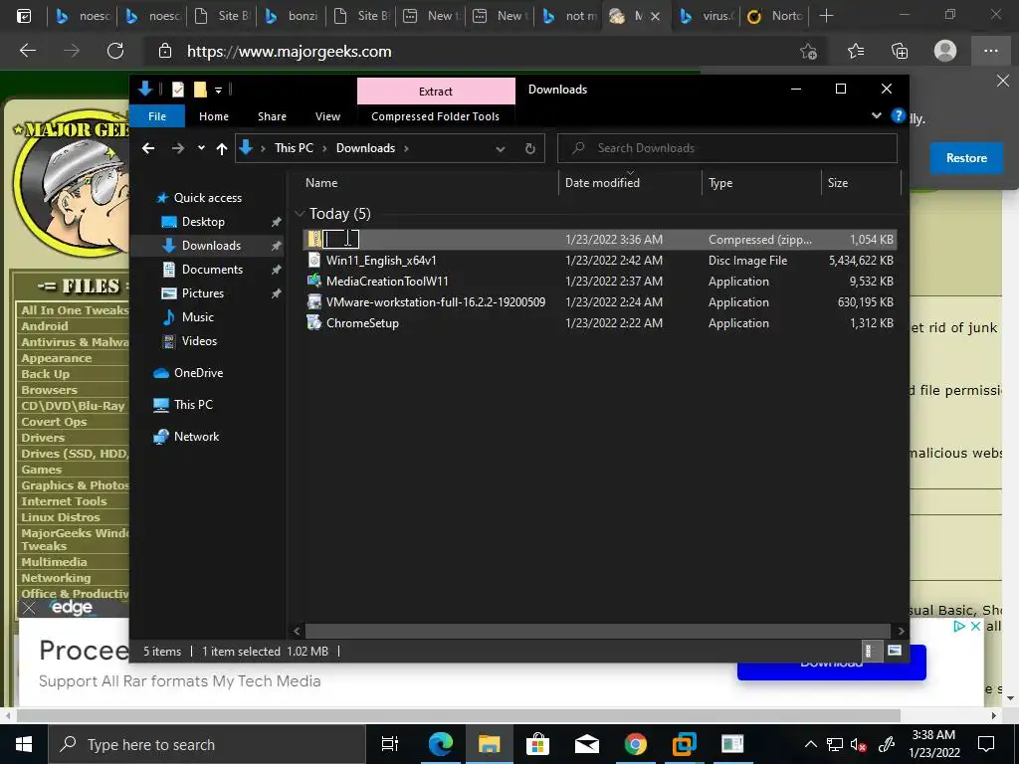This screenshot has height=764, width=1019.
Task: Open Documents folder in navigation pane
Action: [x=212, y=269]
